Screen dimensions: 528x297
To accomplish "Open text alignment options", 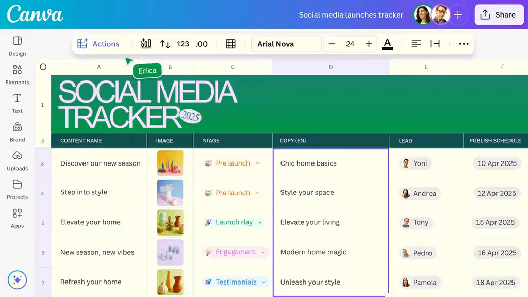I will coord(416,44).
